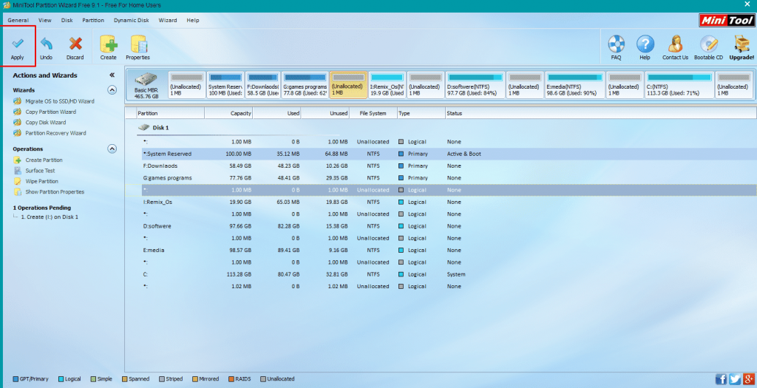Select the C: partition row
Screen dimensions: 757x388
[x=449, y=275]
